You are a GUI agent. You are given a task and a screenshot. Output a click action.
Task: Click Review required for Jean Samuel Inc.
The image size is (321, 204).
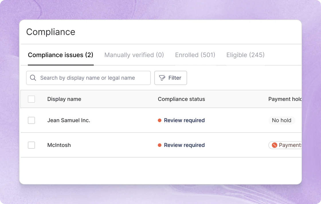[184, 121]
